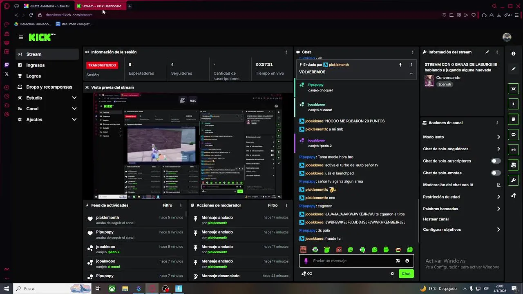Expand Estudio sidebar section
523x294 pixels.
(x=74, y=98)
